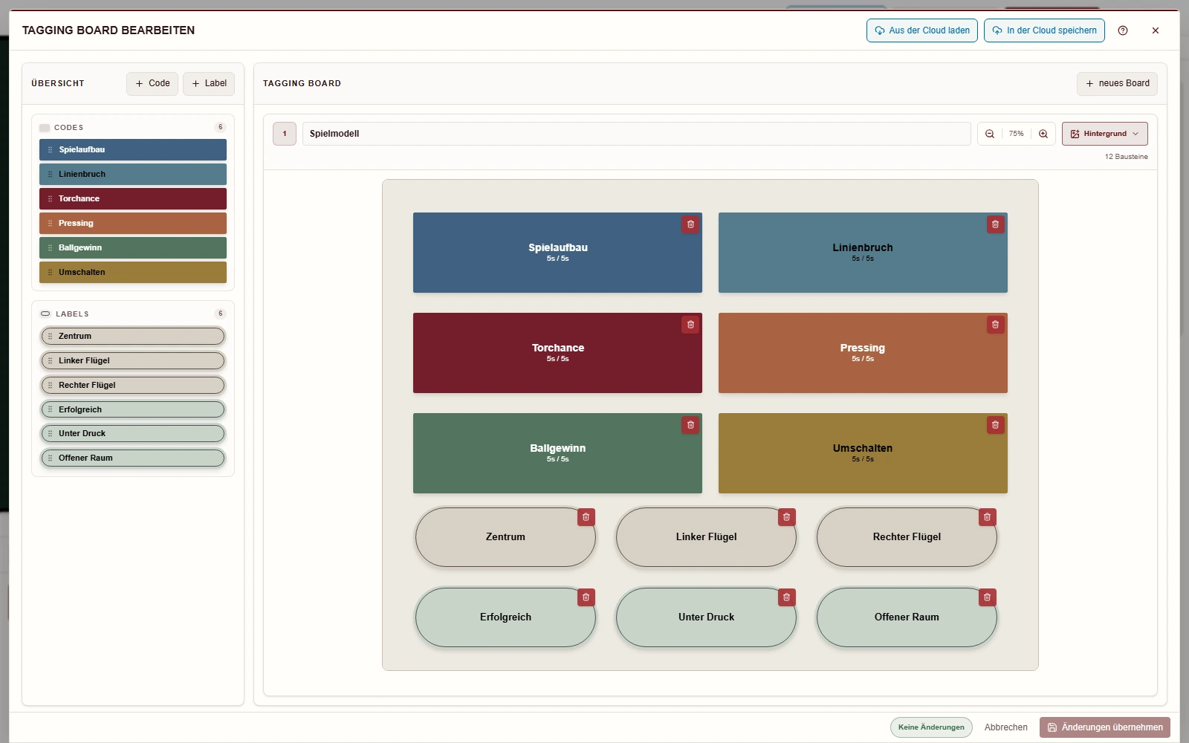Remove the Torchance block via trash icon

(x=690, y=325)
